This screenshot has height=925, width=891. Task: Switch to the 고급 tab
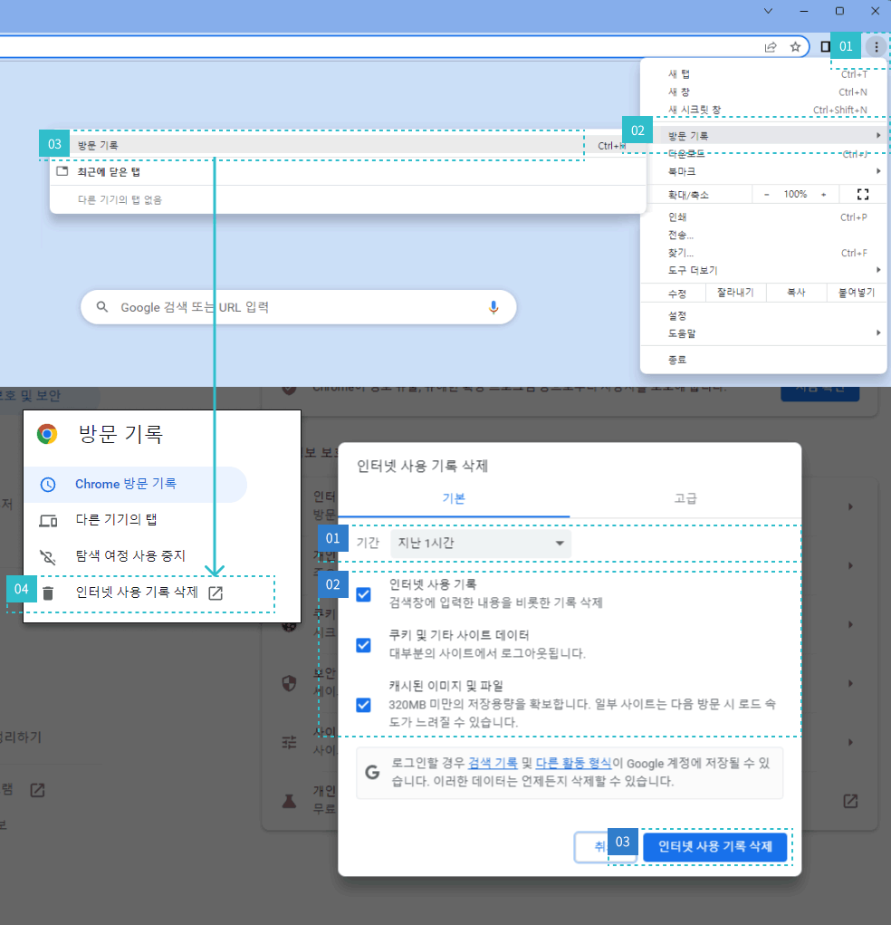pos(685,498)
